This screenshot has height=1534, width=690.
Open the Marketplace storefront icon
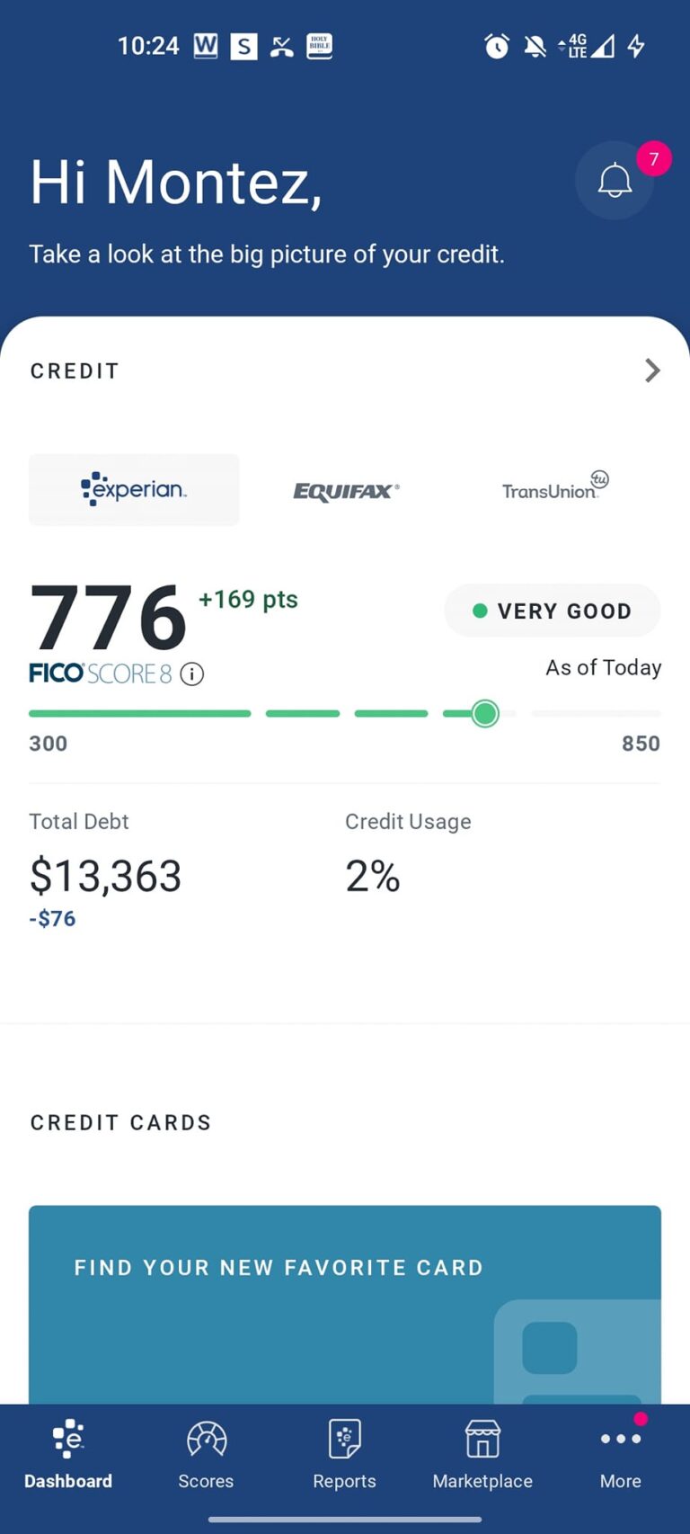click(x=482, y=1440)
